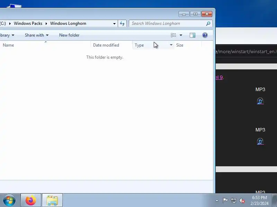The height and width of the screenshot is (207, 277).
Task: Open the Explorer help button
Action: tap(205, 35)
